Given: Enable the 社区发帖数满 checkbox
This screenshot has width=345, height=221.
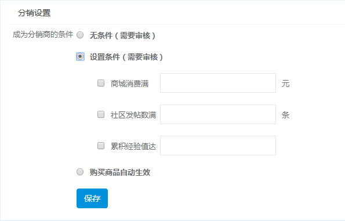Looking at the screenshot, I should click(101, 114).
